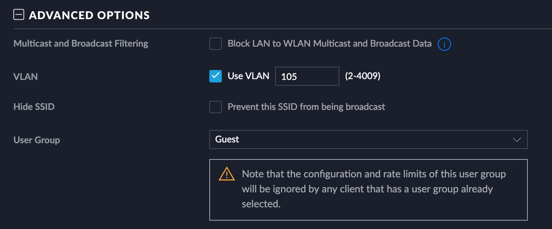The image size is (552, 229).
Task: Click the User Group row label
Action: pos(37,140)
